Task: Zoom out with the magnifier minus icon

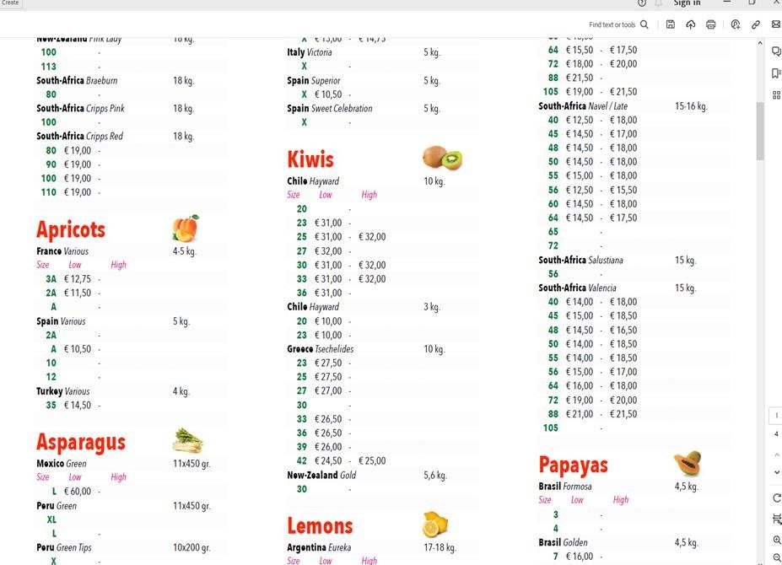Action: pyautogui.click(x=776, y=558)
